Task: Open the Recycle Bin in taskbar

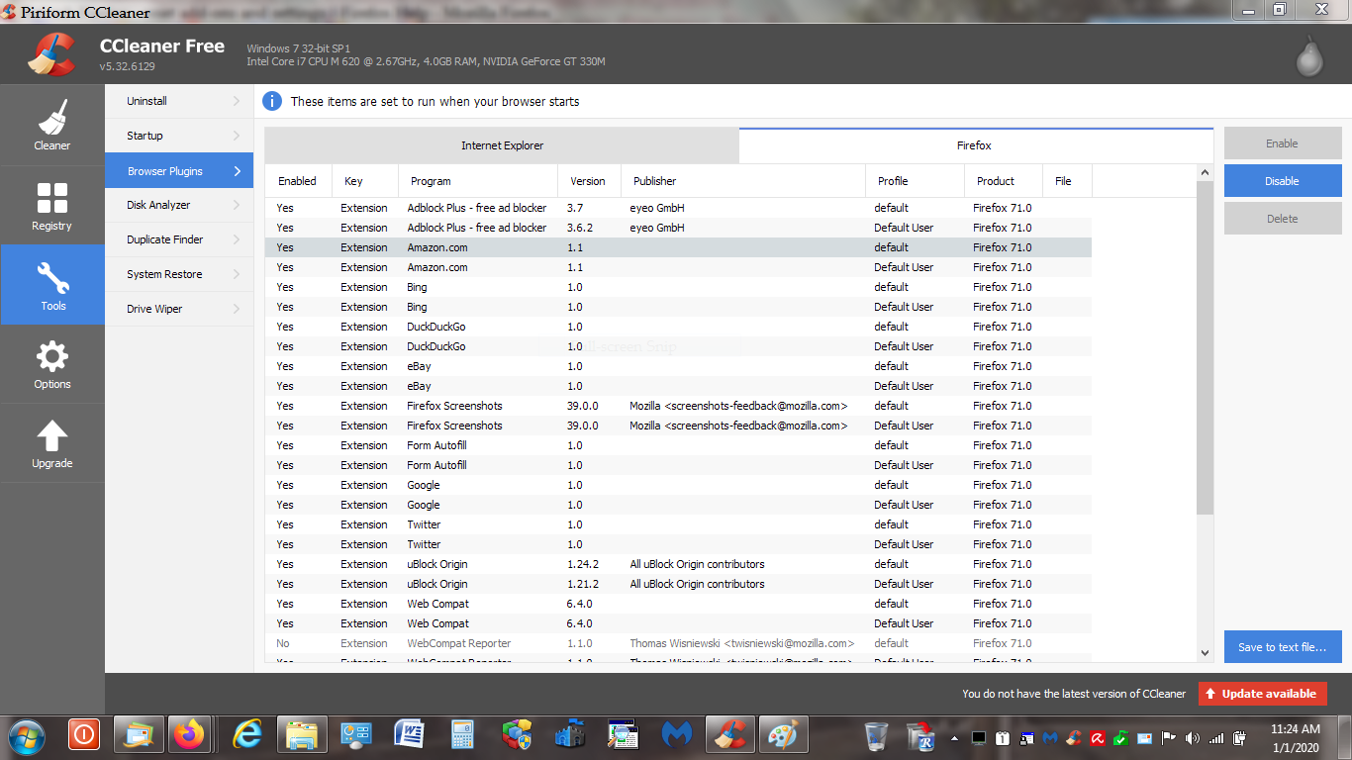Action: (x=876, y=736)
